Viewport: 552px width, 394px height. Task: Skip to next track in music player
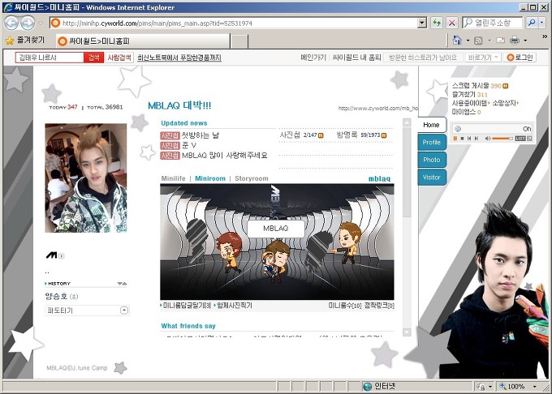pyautogui.click(x=477, y=139)
